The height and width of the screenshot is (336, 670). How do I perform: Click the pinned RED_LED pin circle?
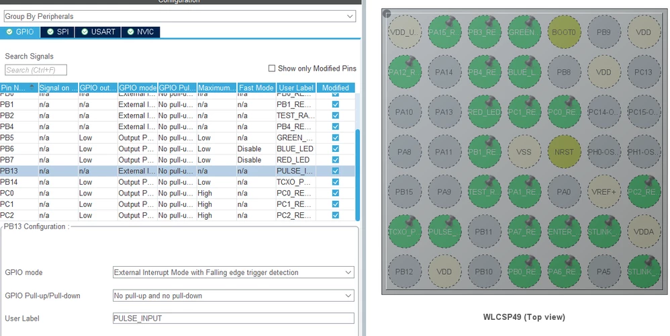pyautogui.click(x=483, y=112)
